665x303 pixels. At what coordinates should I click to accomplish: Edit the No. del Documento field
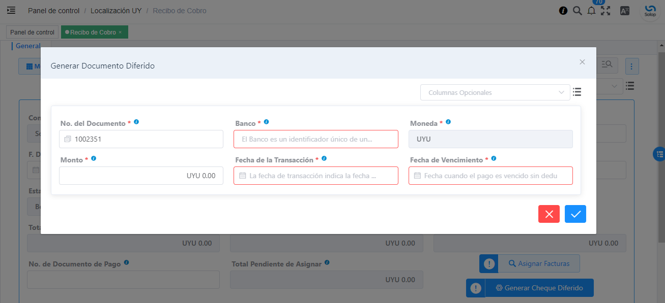coord(141,139)
